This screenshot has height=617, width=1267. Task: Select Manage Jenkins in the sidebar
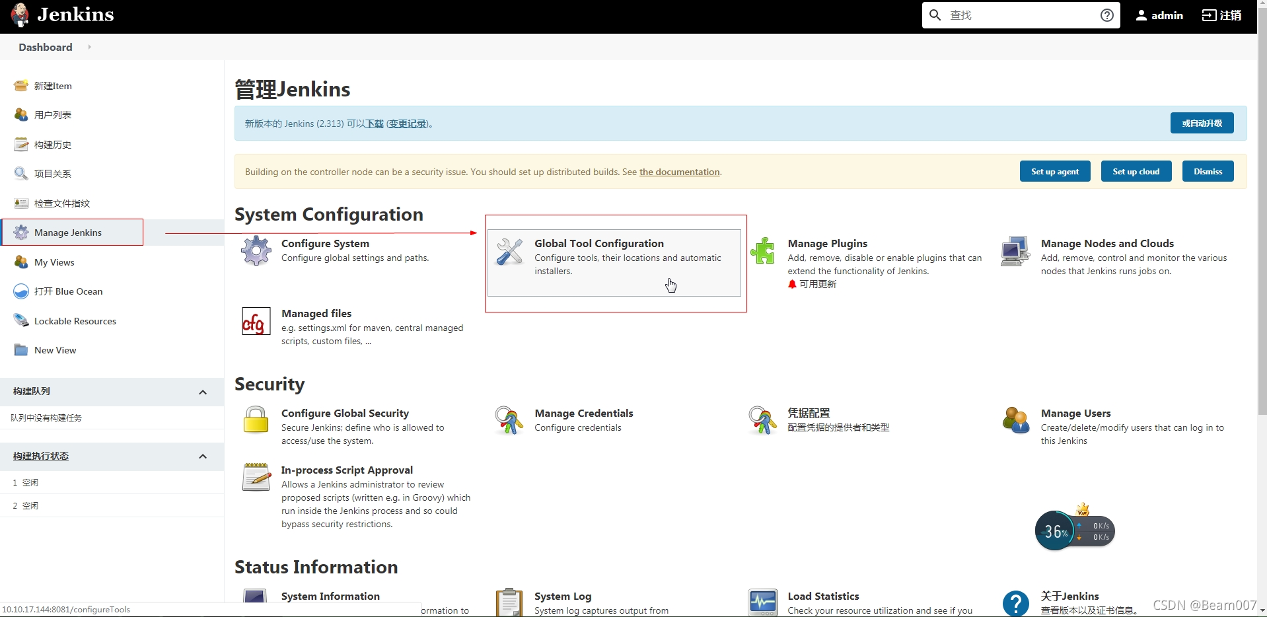coord(68,233)
